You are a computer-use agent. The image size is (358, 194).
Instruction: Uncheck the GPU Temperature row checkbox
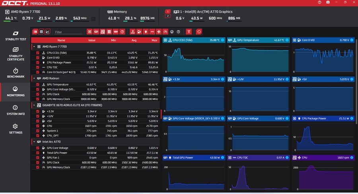tap(38, 84)
